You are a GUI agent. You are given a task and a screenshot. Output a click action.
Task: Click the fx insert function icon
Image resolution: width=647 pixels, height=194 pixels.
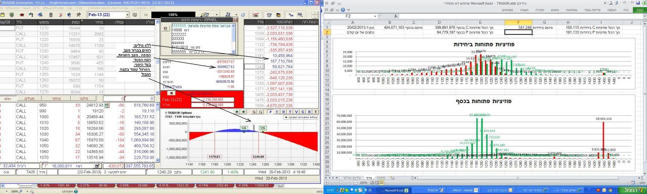pos(396,16)
